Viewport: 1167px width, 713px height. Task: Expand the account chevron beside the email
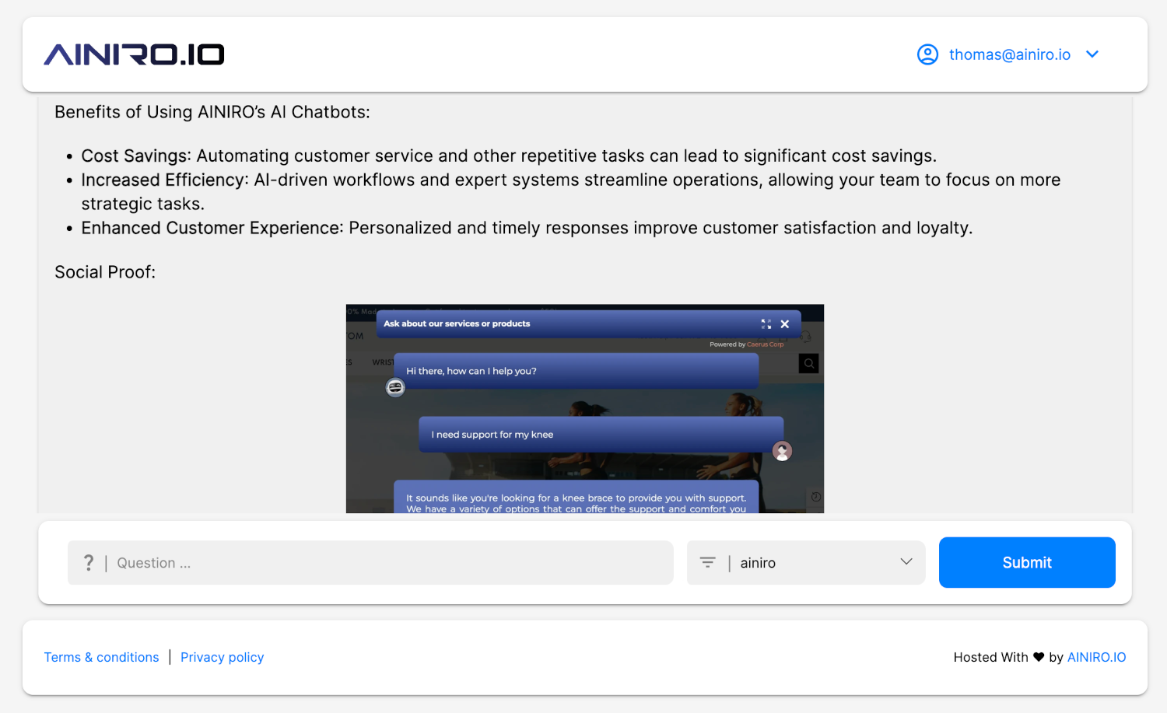pyautogui.click(x=1092, y=54)
